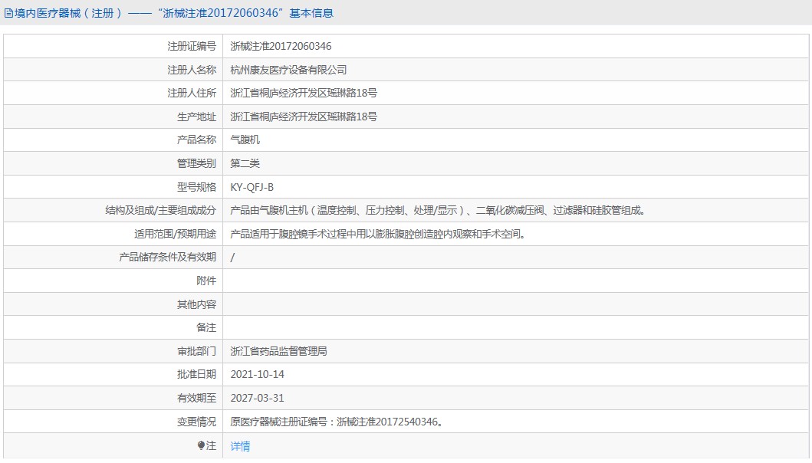Click the 管理类别 label
The image size is (812, 463).
[x=196, y=163]
